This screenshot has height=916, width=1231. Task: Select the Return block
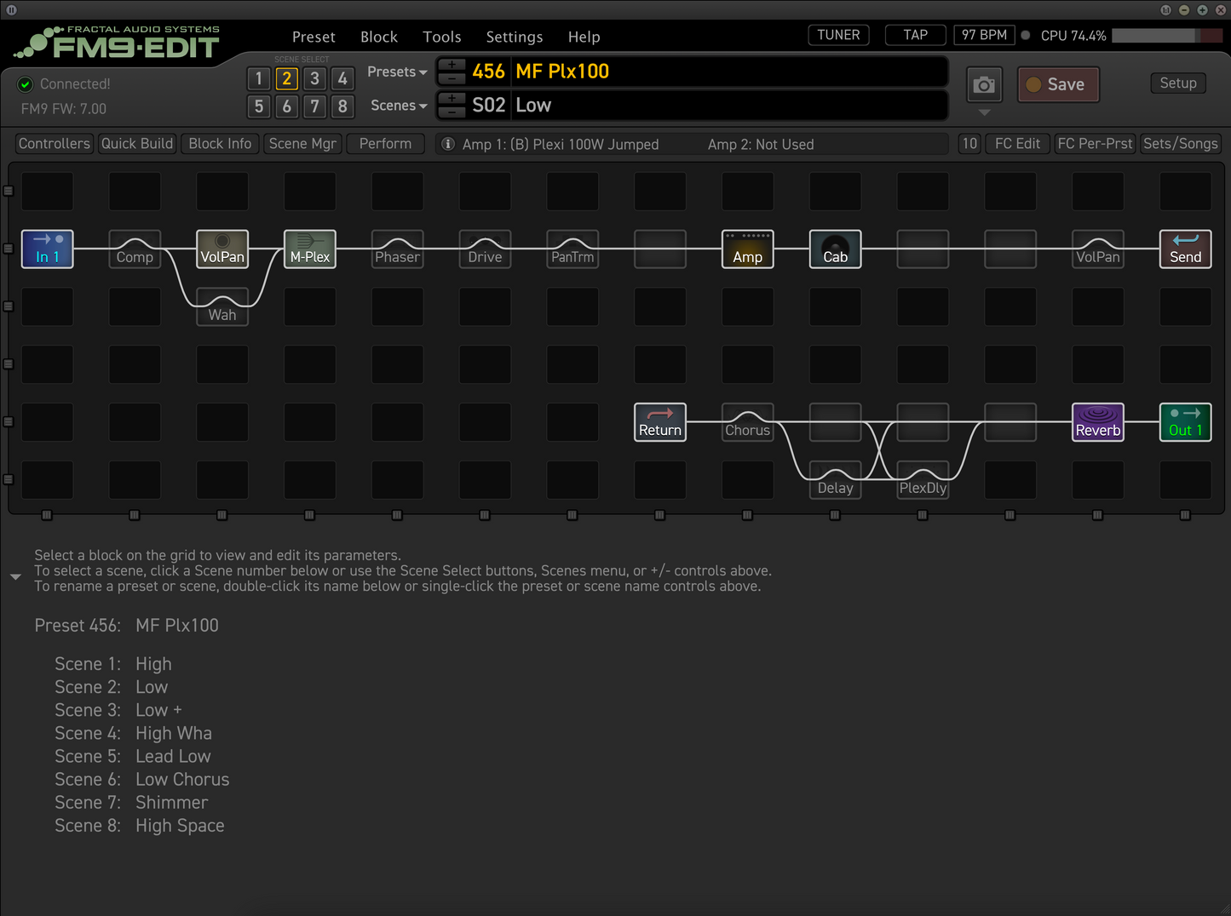660,422
